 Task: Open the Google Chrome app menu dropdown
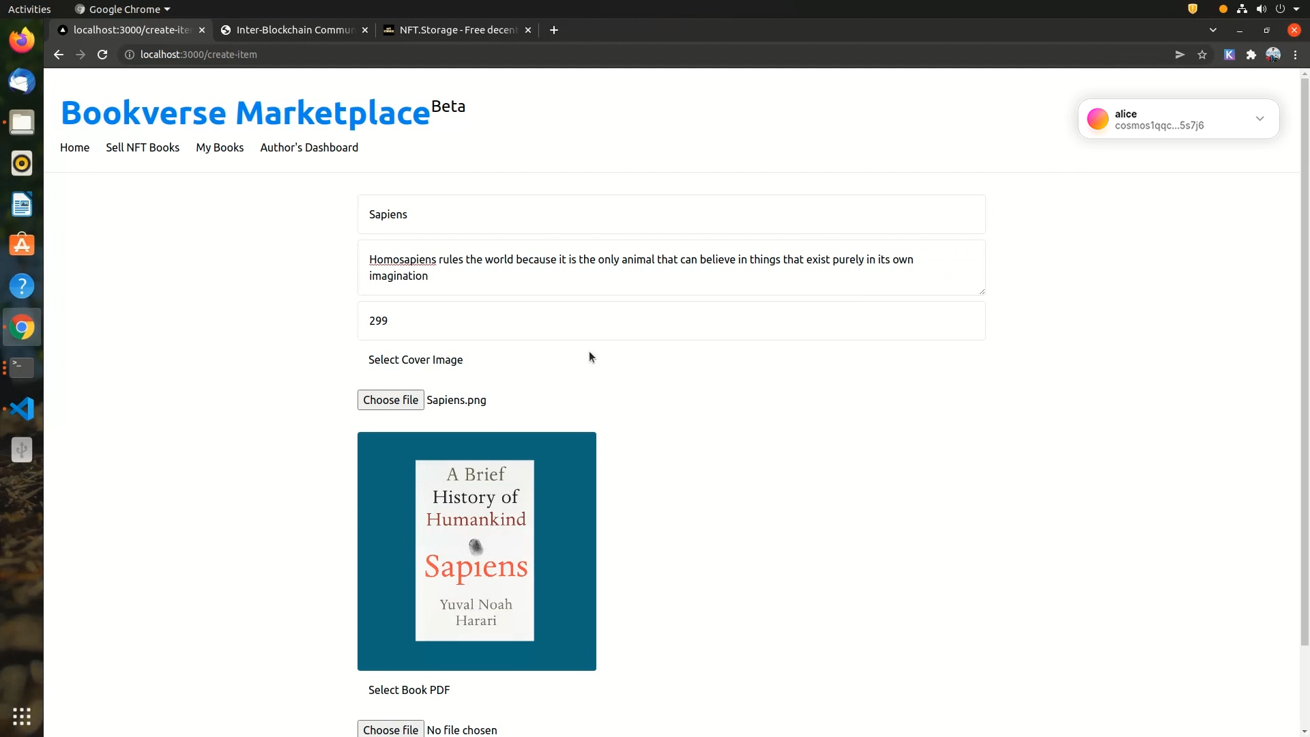coord(123,9)
